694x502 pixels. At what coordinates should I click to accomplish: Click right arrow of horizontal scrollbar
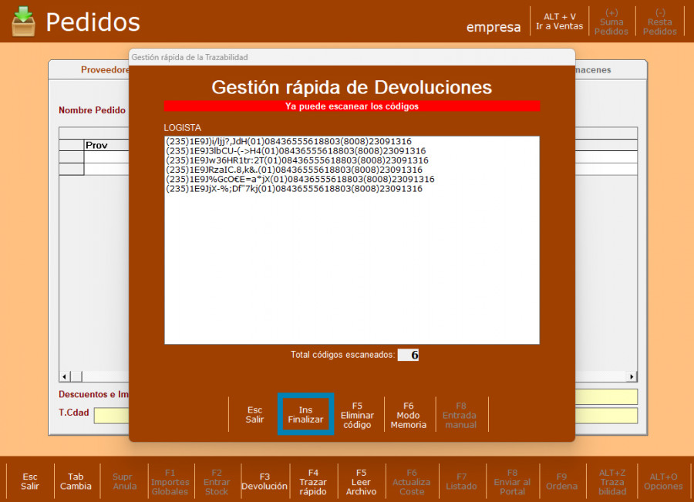pyautogui.click(x=632, y=376)
